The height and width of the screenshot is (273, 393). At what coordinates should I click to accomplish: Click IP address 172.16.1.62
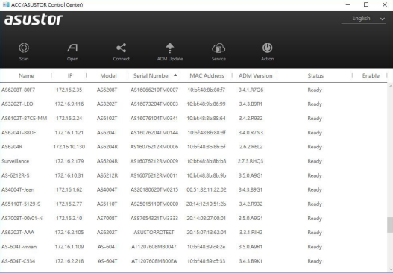click(69, 189)
